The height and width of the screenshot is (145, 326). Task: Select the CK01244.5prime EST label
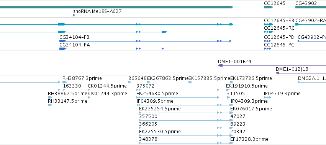[107, 86]
